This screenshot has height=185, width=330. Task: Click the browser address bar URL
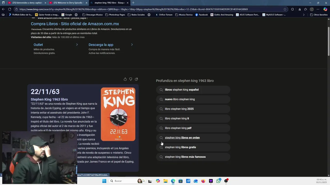(x=134, y=9)
